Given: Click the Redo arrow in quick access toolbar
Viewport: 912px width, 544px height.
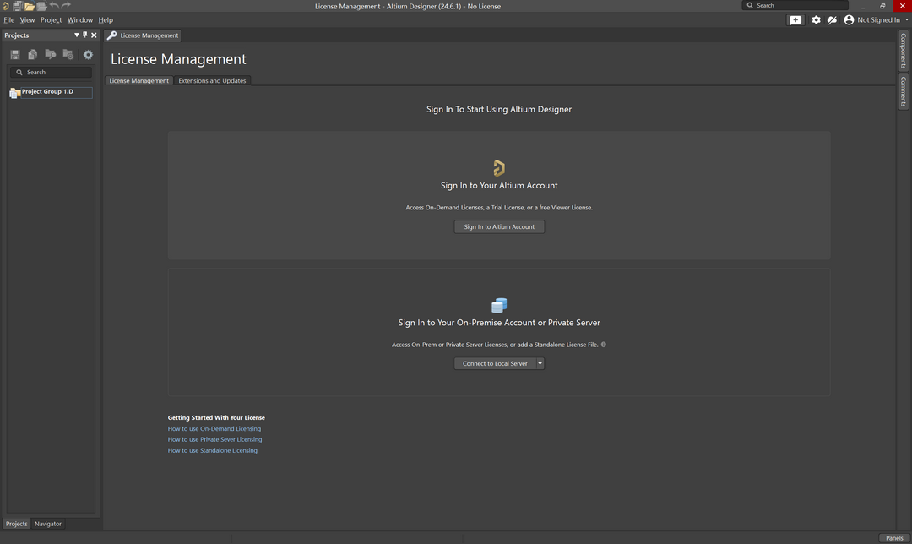Looking at the screenshot, I should (66, 6).
